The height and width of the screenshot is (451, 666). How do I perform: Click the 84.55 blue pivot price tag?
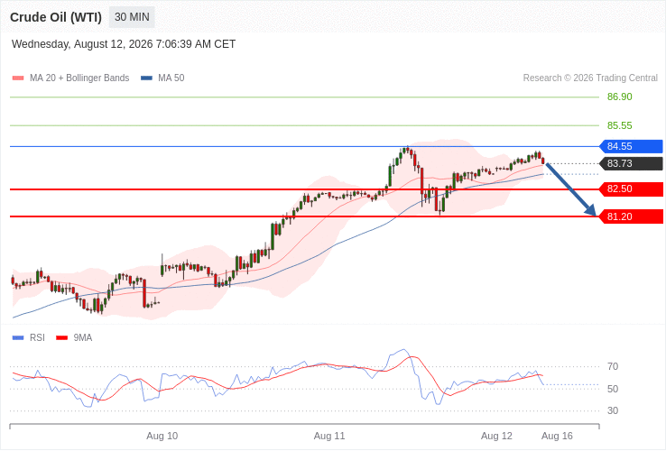(631, 146)
